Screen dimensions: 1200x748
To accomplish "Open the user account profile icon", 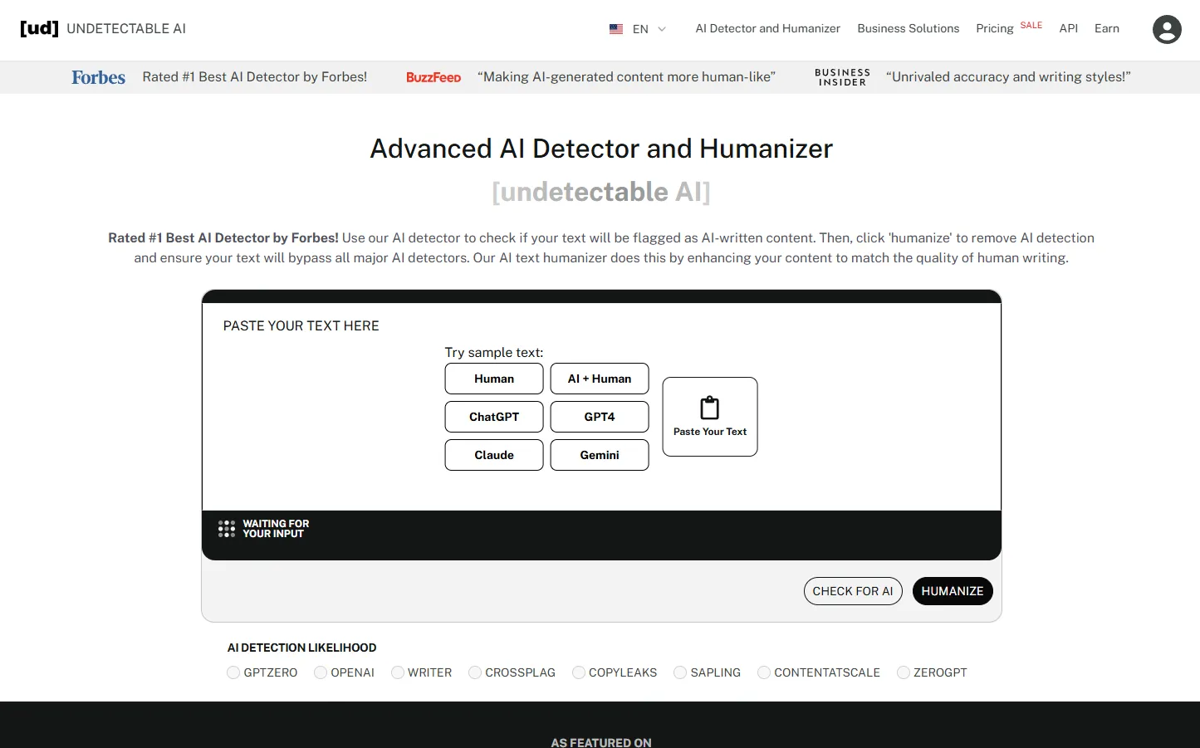I will tap(1167, 29).
